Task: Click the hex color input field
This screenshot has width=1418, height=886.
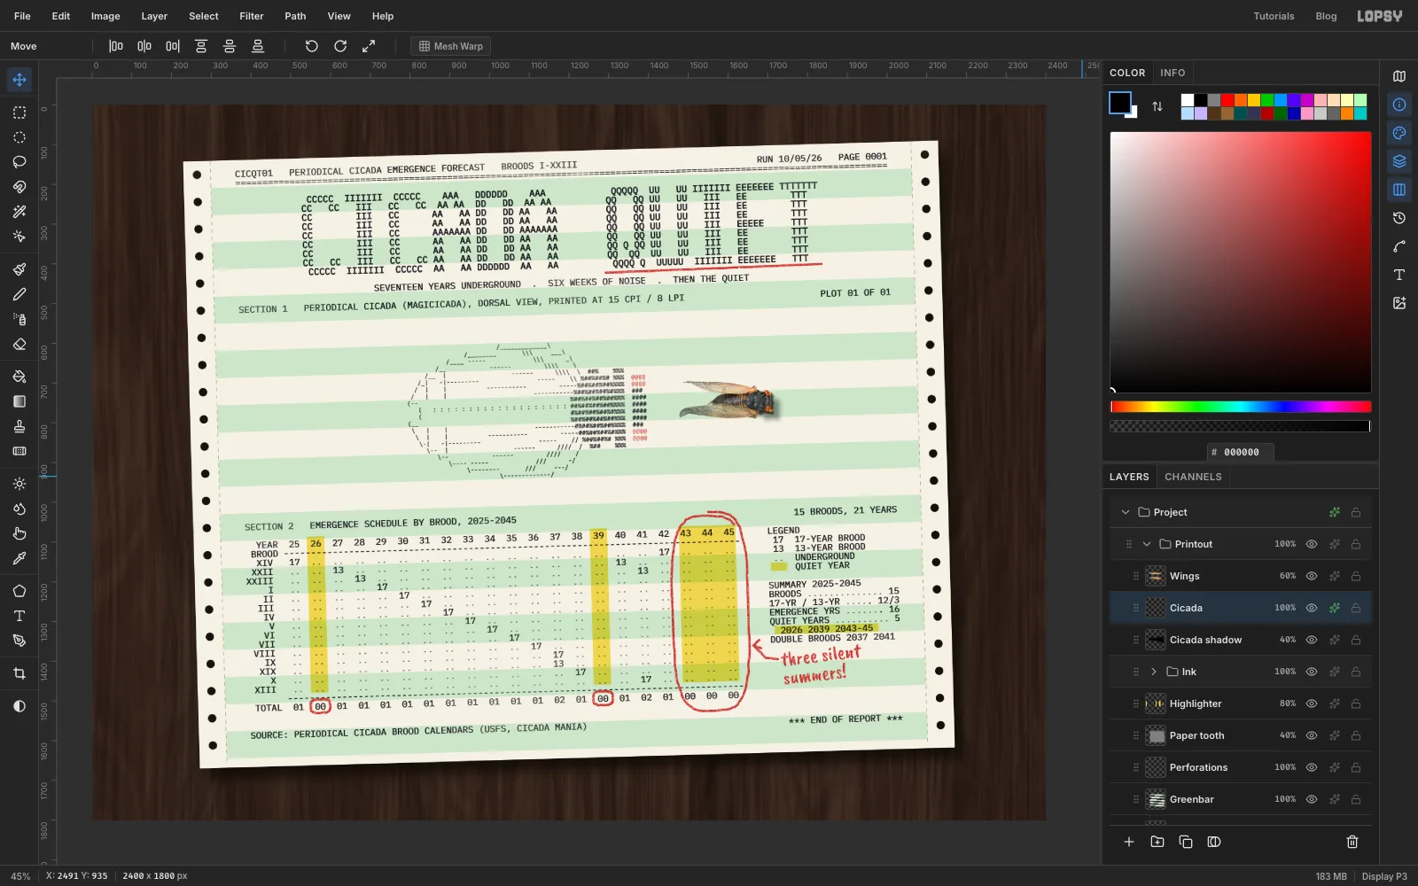Action: pos(1241,452)
